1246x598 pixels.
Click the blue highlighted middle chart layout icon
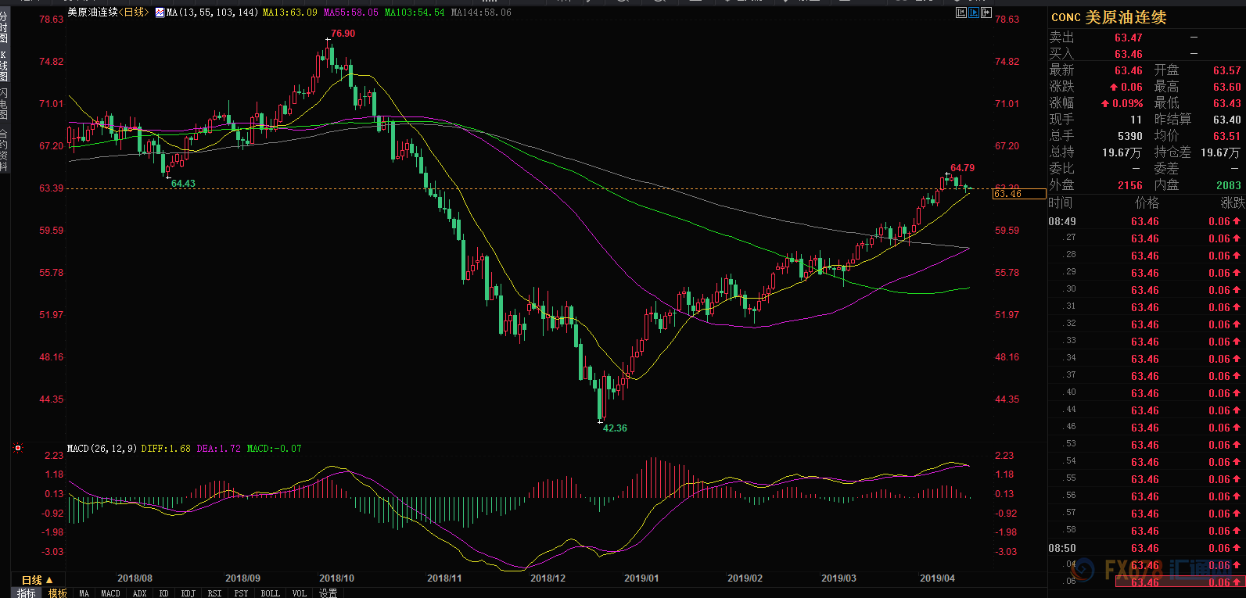point(973,13)
